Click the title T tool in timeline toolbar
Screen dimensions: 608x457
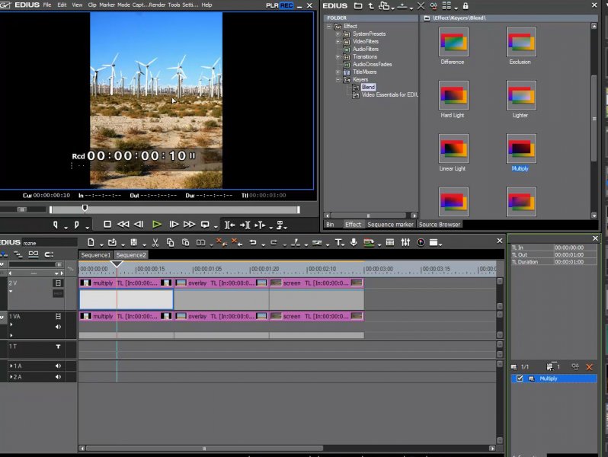[x=338, y=243]
